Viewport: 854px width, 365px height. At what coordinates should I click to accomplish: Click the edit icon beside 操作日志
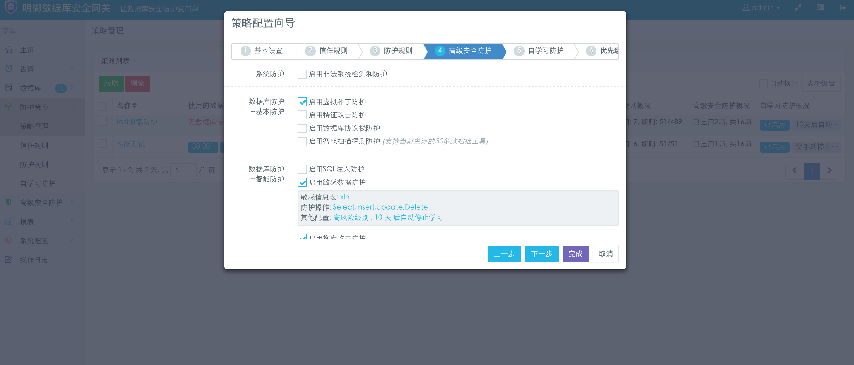click(x=9, y=259)
